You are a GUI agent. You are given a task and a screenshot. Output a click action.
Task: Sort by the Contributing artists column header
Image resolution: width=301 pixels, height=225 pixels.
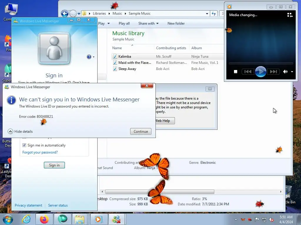[x=171, y=48]
